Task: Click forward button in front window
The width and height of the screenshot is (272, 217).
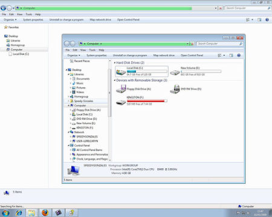Action: (73, 43)
